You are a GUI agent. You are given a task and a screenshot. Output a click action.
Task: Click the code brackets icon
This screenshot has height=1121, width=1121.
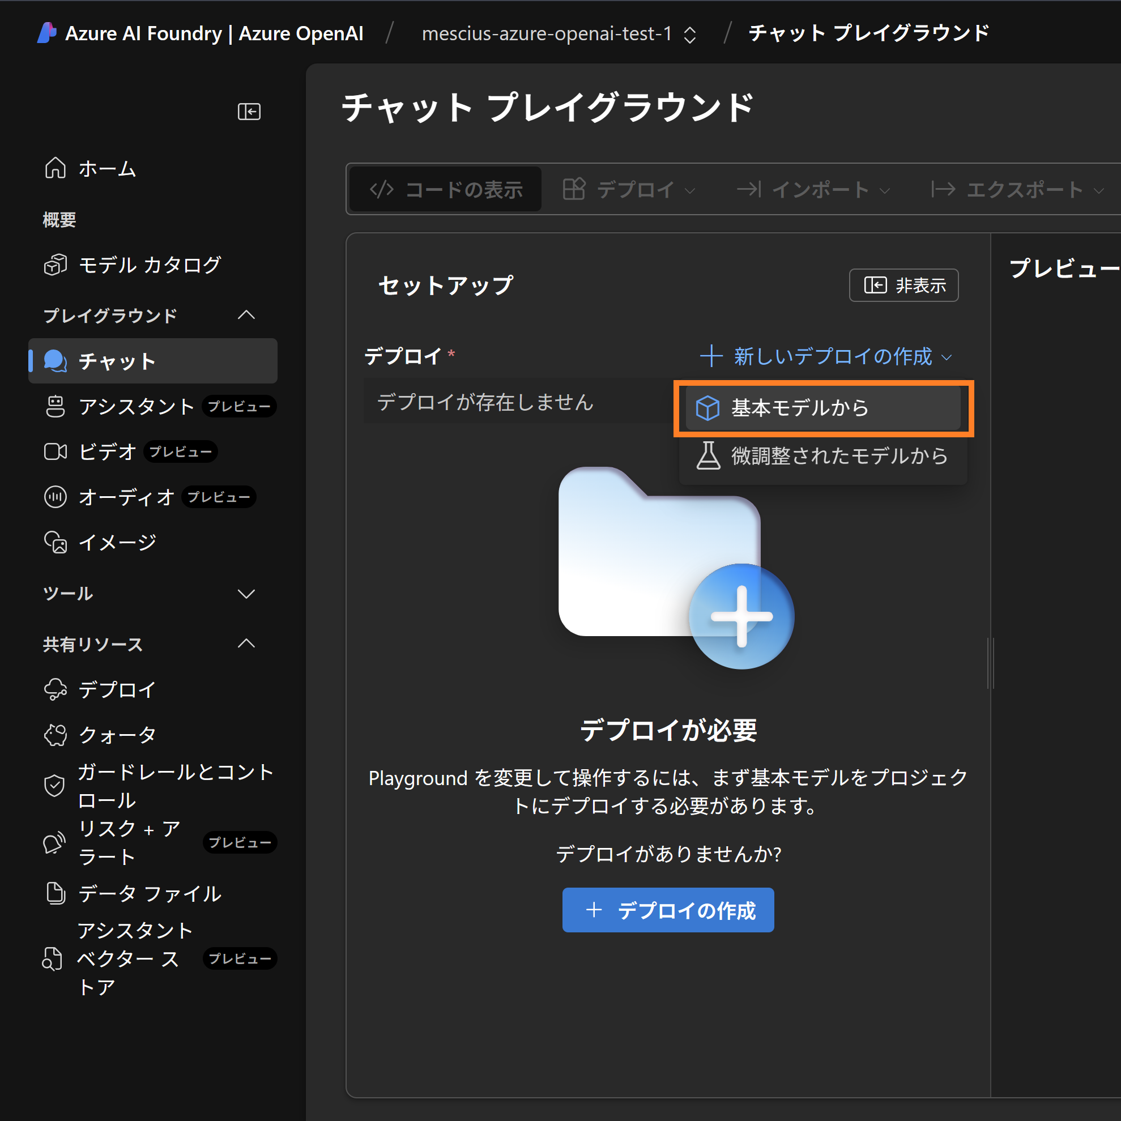point(382,189)
